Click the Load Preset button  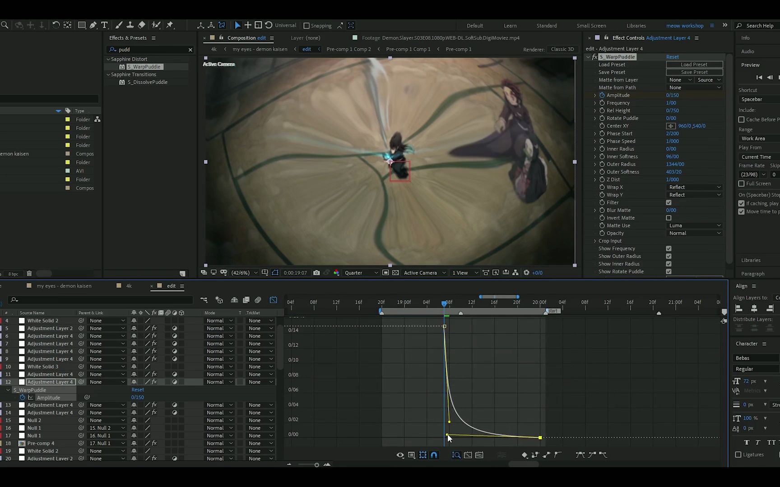(694, 64)
